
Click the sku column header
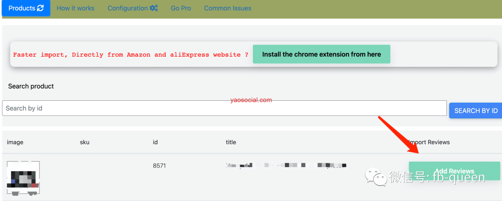click(85, 142)
